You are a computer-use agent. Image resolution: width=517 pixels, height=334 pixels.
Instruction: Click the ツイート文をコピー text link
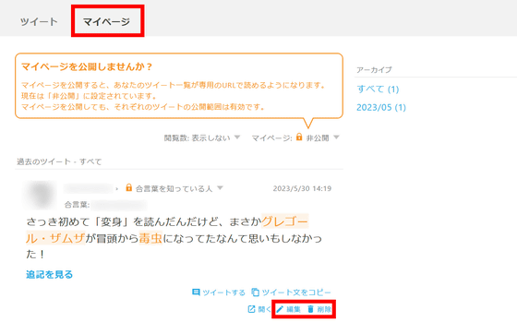pos(296,292)
